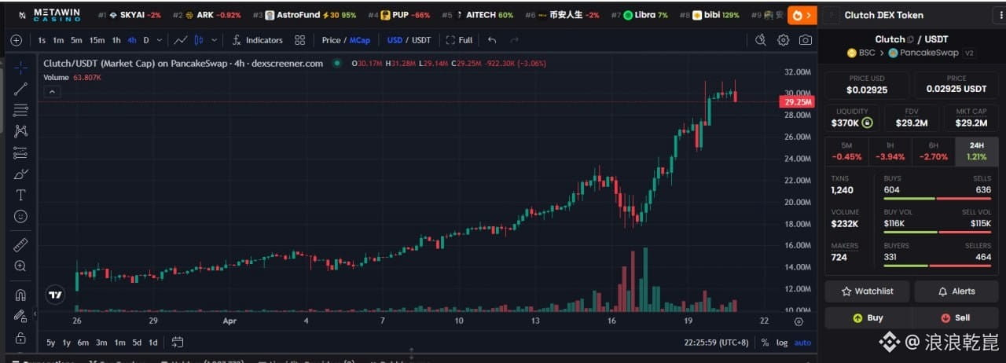Toggle stay in drawing mode pencil-lock
The image size is (1006, 363).
click(20, 317)
